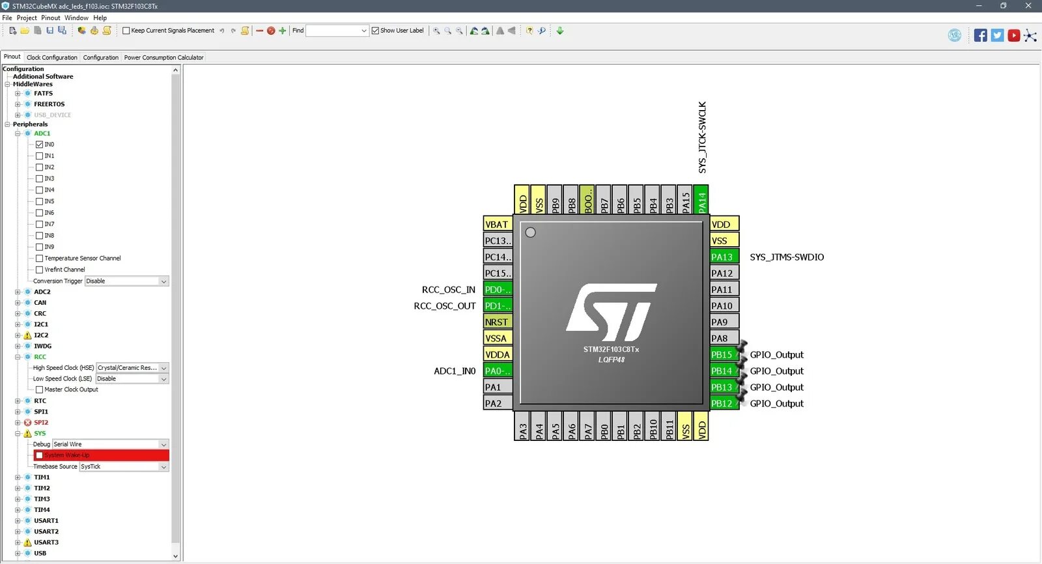The height and width of the screenshot is (564, 1042).
Task: Click the rotate right chip view icon
Action: point(485,31)
